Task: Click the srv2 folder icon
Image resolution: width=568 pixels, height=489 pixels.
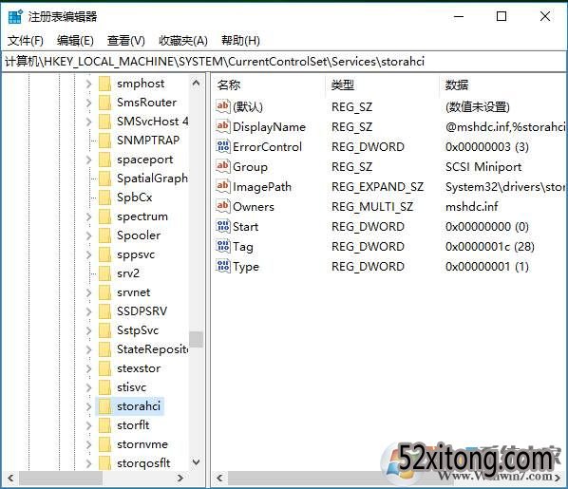Action: [x=105, y=273]
